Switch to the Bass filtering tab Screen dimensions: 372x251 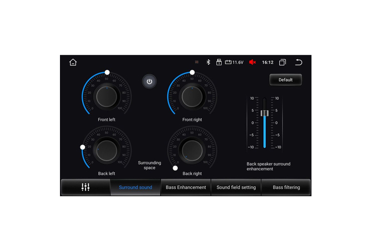point(286,187)
